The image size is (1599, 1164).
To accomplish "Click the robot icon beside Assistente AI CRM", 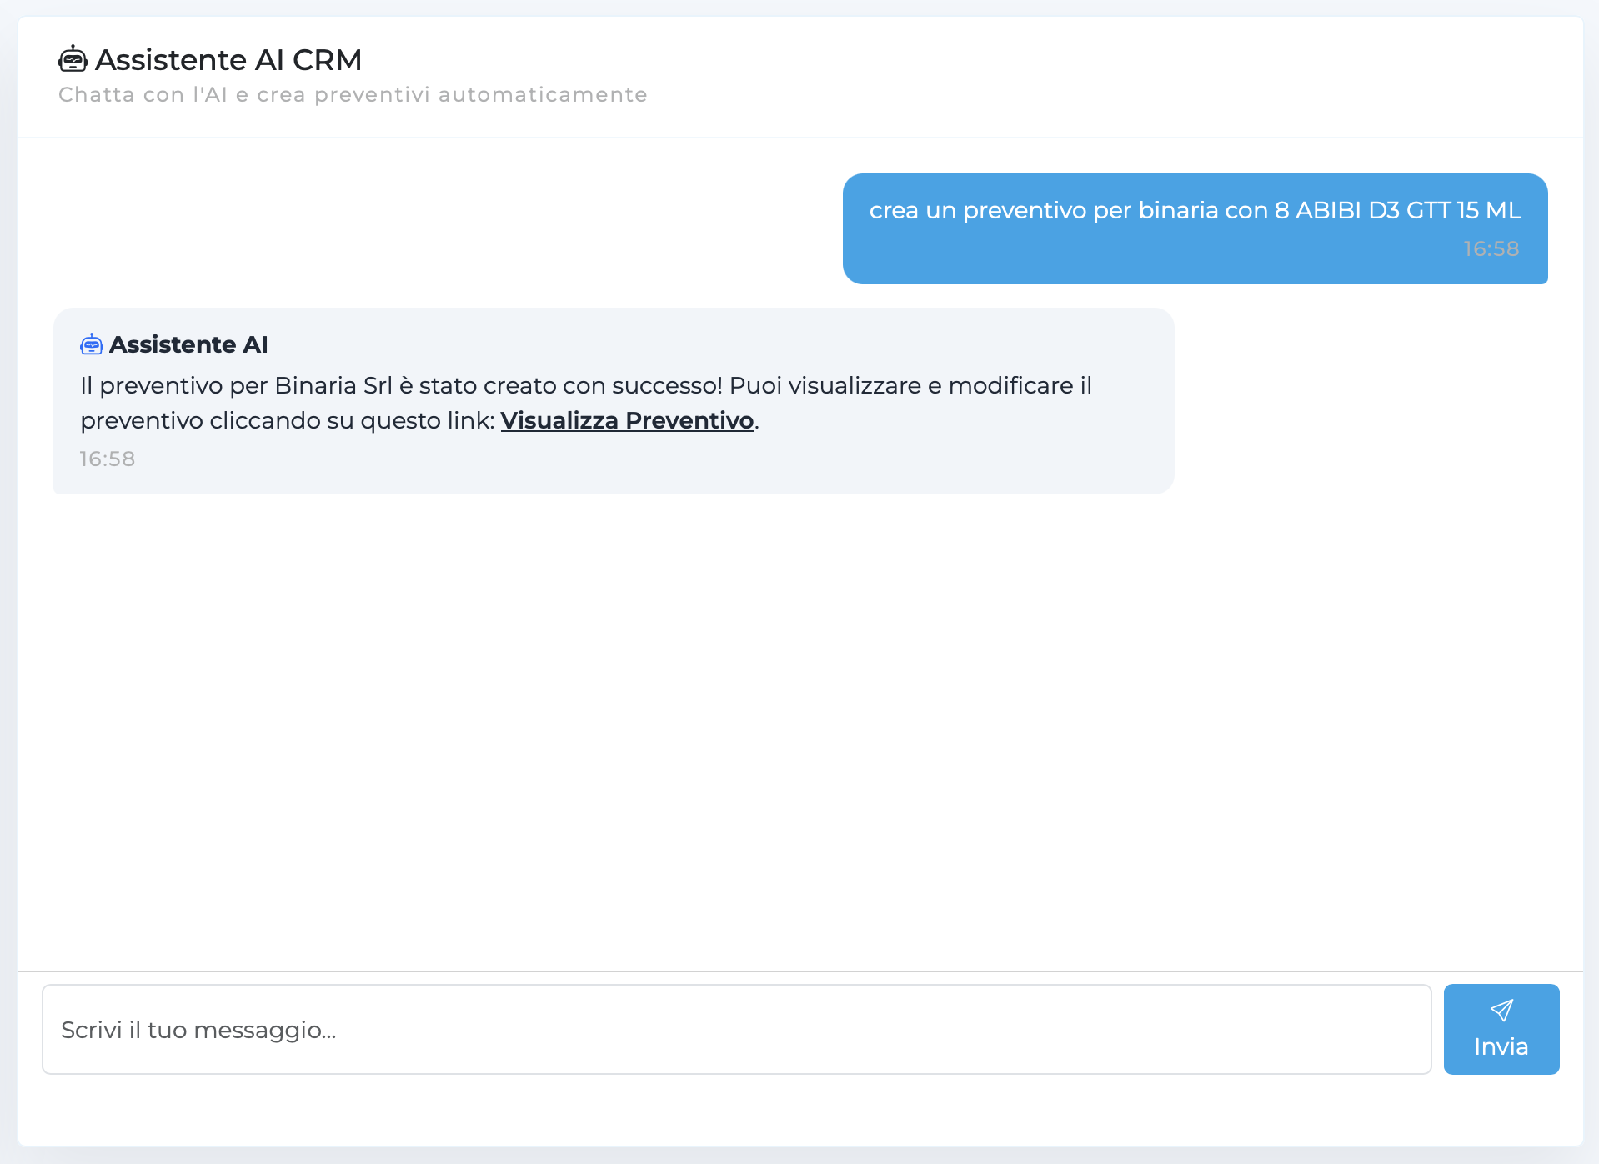I will tap(73, 59).
